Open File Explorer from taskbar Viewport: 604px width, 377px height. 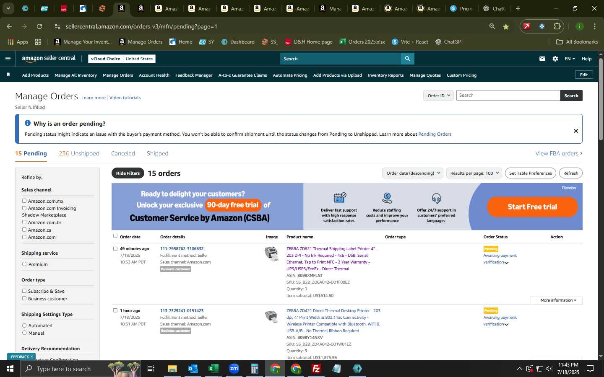coord(172,369)
